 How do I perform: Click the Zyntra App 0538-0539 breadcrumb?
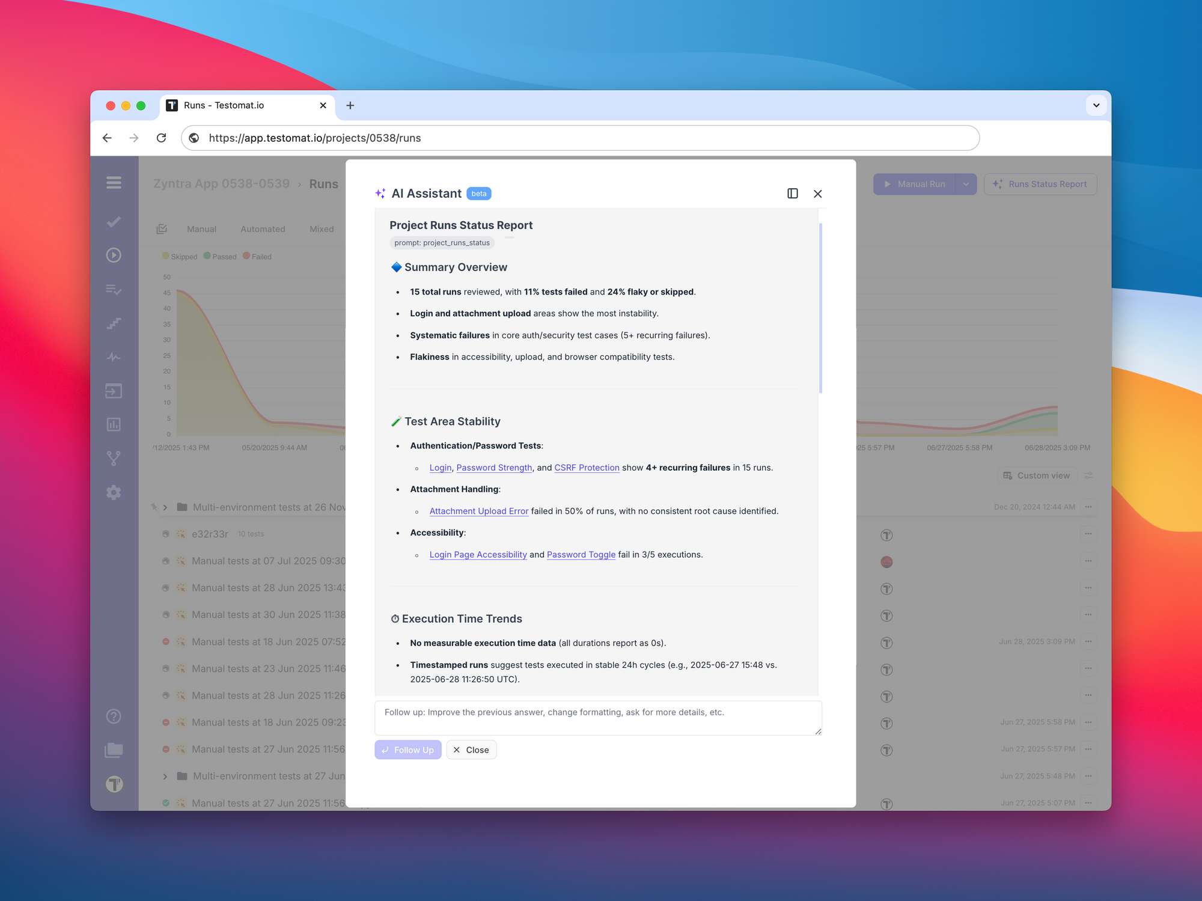tap(221, 184)
